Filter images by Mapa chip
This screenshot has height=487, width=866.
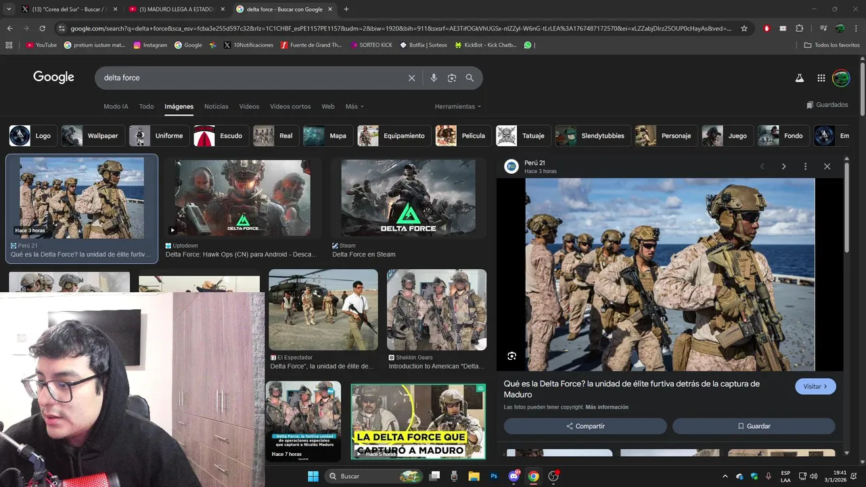coord(327,136)
